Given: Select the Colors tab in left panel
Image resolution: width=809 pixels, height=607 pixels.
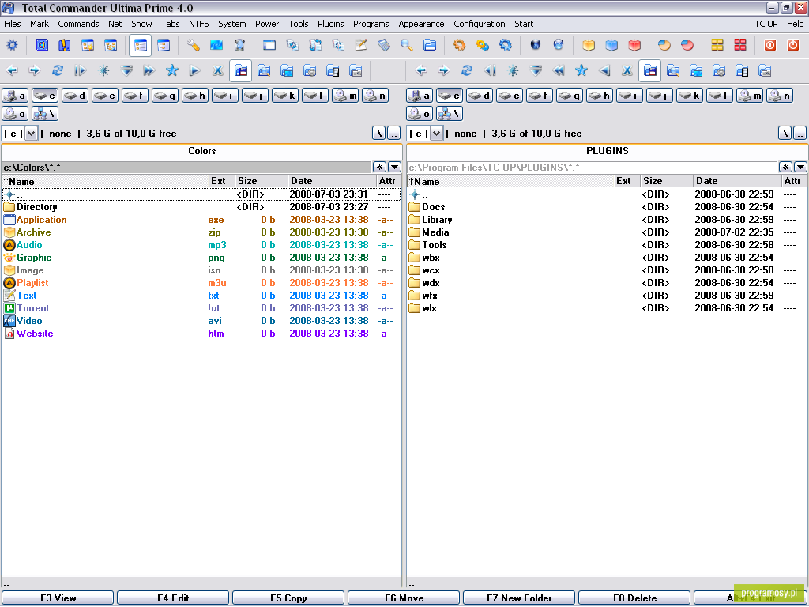Looking at the screenshot, I should pos(201,151).
